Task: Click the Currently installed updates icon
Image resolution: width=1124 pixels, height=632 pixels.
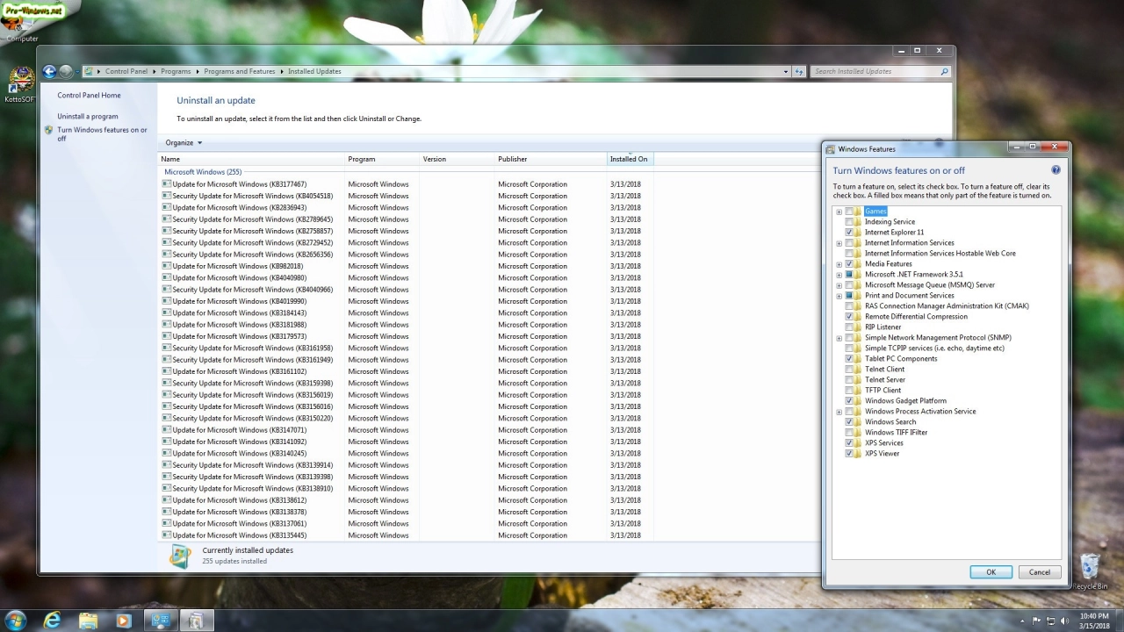Action: tap(181, 556)
